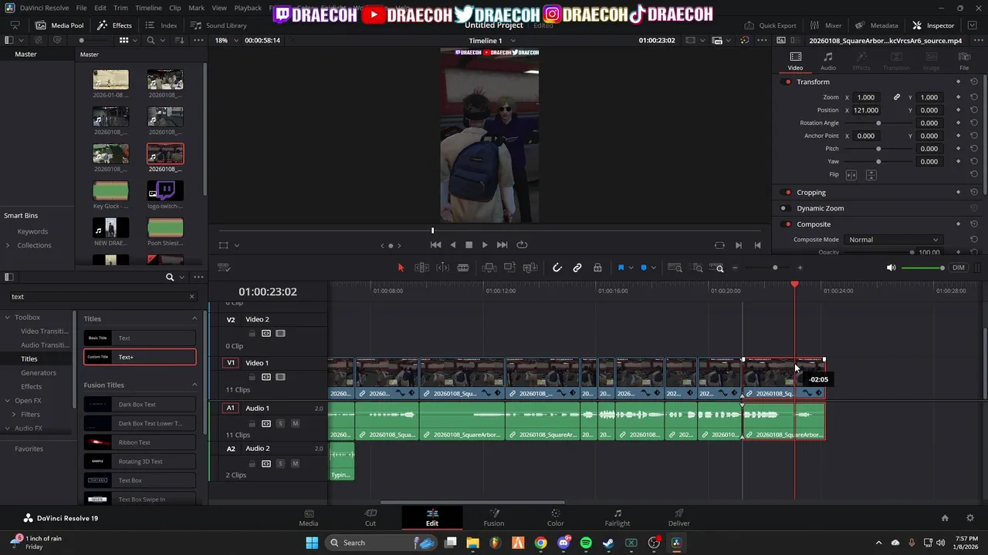This screenshot has height=555, width=988.
Task: Click the Replace Clip toolbar icon
Action: pos(530,267)
